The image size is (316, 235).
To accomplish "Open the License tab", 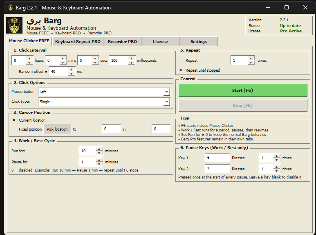I will 160,42.
